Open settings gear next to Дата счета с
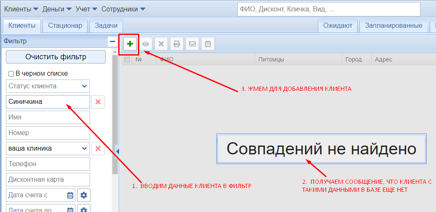 [84, 195]
